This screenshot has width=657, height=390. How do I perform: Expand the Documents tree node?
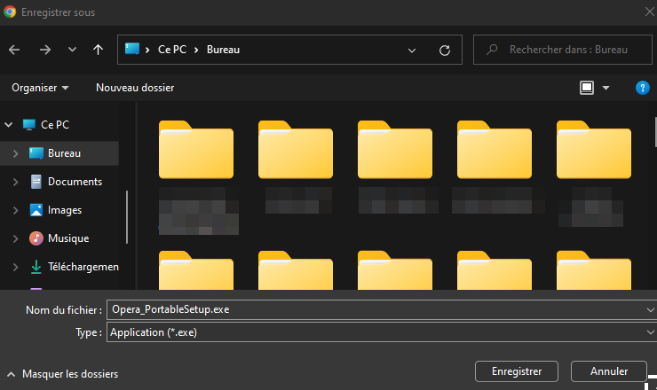(15, 182)
